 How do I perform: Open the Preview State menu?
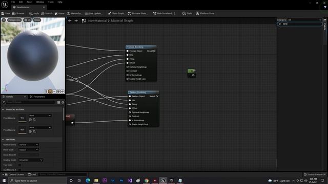(137, 13)
